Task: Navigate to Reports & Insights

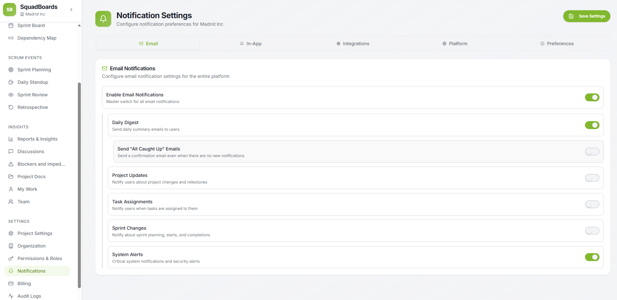Action: pyautogui.click(x=37, y=139)
